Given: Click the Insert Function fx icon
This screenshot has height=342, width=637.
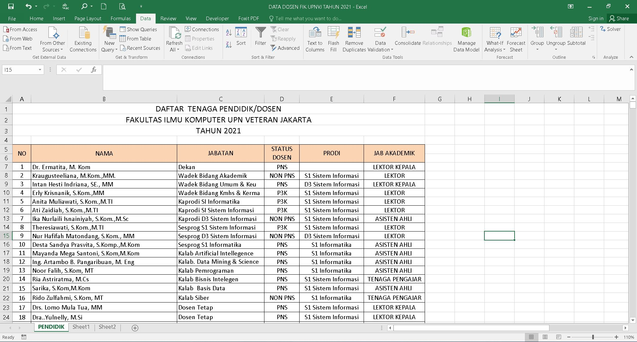Looking at the screenshot, I should click(94, 70).
